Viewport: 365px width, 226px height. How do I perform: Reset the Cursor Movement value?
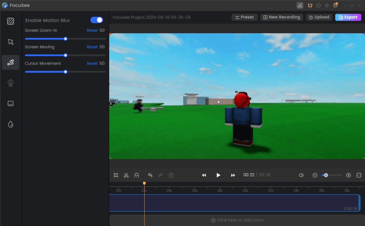92,63
